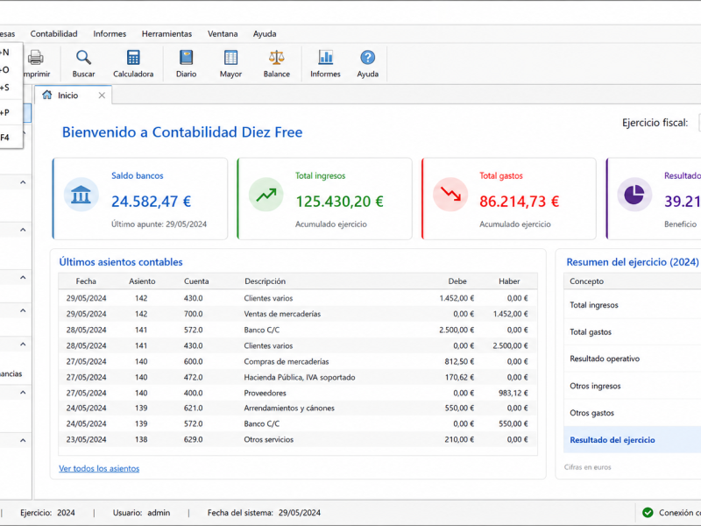
Task: Click account number 621.0
Action: click(193, 408)
